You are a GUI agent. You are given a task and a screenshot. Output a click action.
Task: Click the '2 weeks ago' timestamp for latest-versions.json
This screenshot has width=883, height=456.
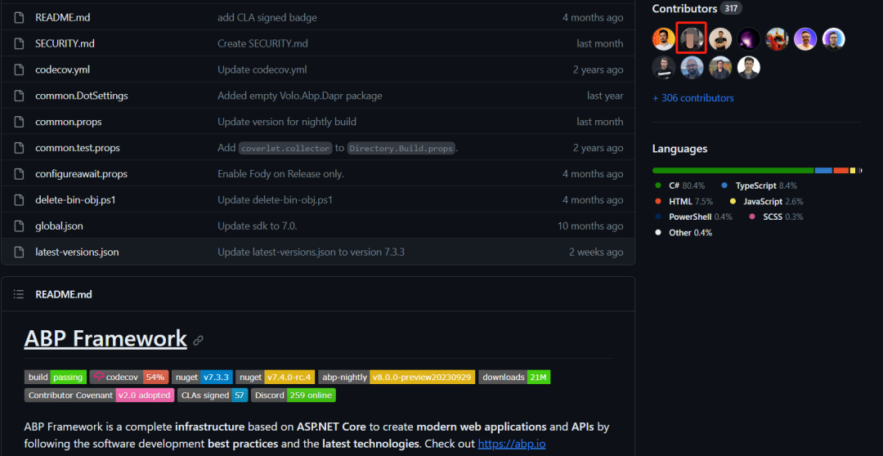point(596,253)
